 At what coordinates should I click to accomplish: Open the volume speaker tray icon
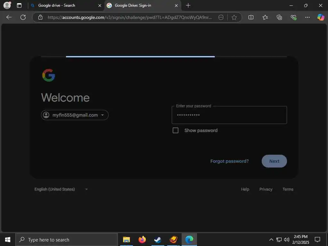pyautogui.click(x=287, y=240)
